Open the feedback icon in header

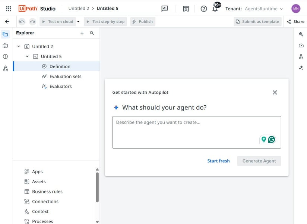point(165,9)
